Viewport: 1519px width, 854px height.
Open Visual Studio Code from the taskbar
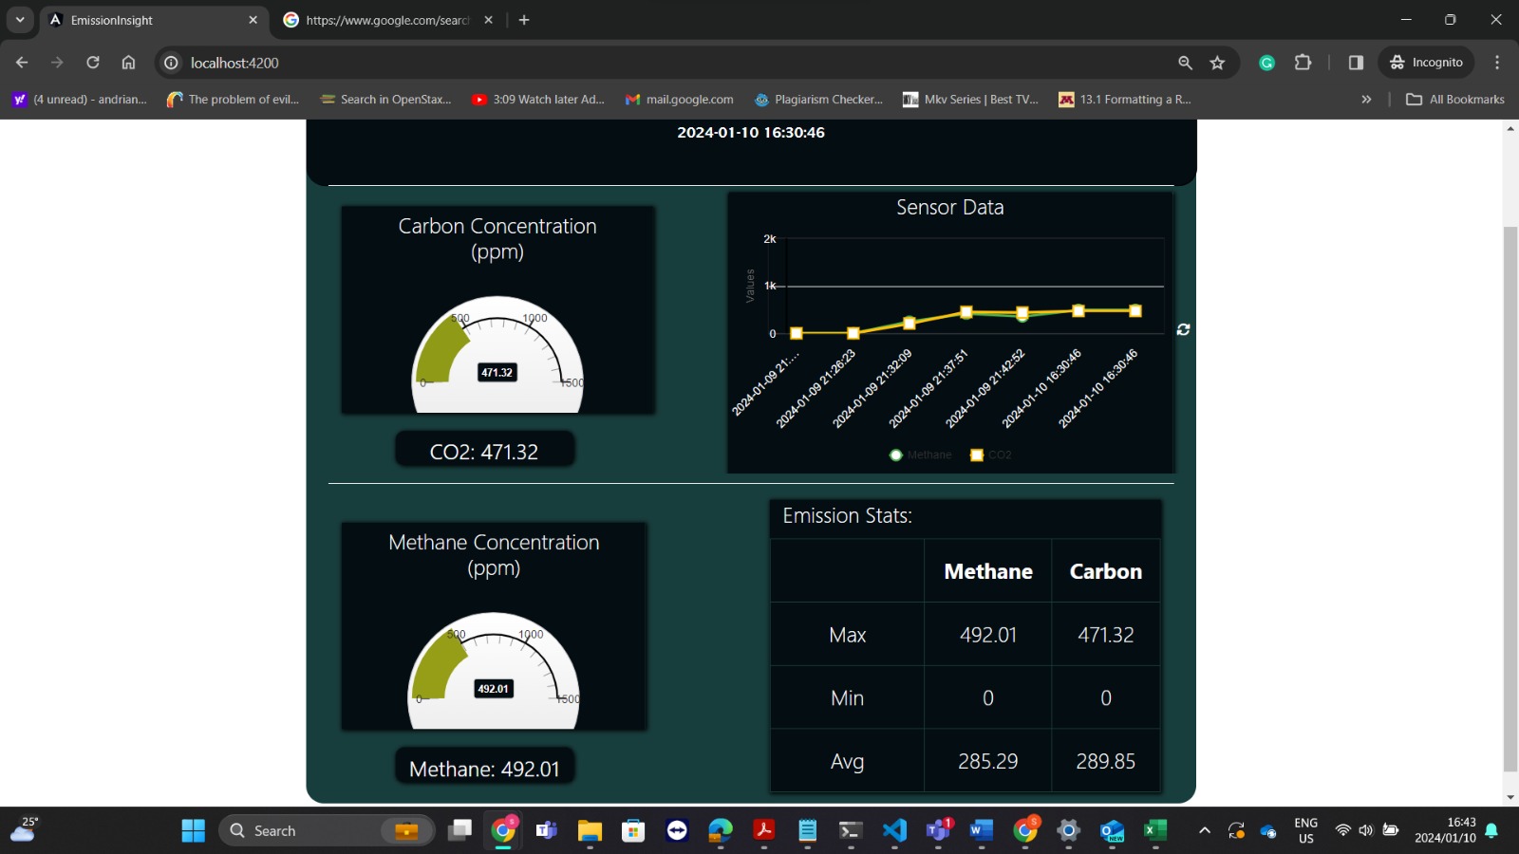coord(894,830)
